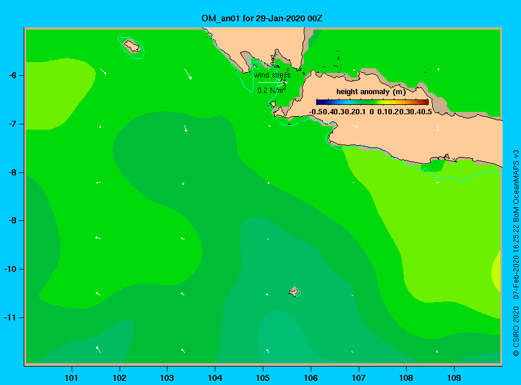The image size is (521, 385).
Task: Click longitude label 106 on x-axis
Action: click(311, 378)
